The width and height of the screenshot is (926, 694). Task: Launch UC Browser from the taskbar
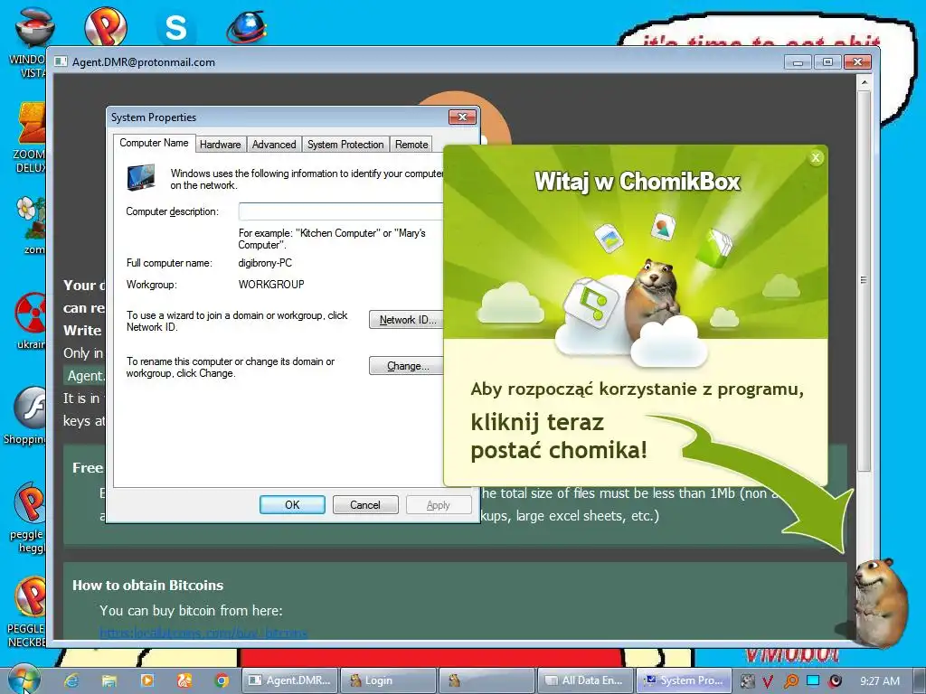pyautogui.click(x=184, y=680)
